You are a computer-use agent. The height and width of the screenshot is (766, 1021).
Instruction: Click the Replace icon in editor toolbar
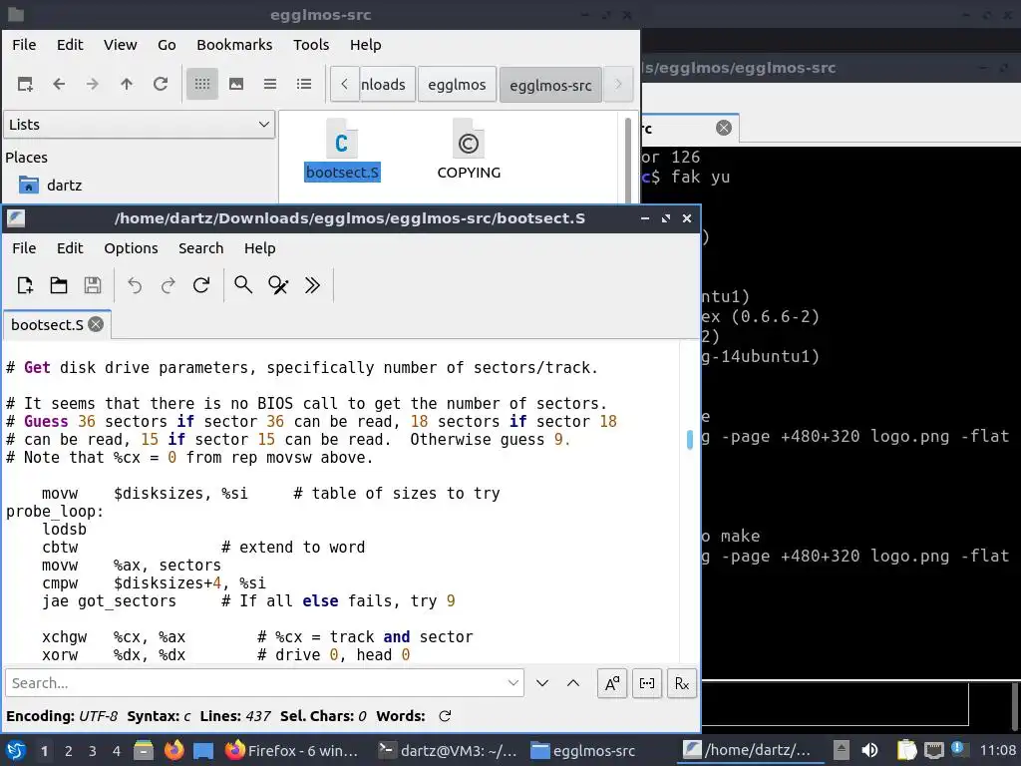278,285
